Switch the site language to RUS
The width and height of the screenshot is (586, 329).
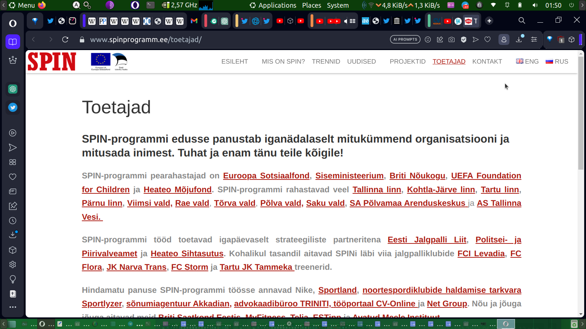coord(557,61)
